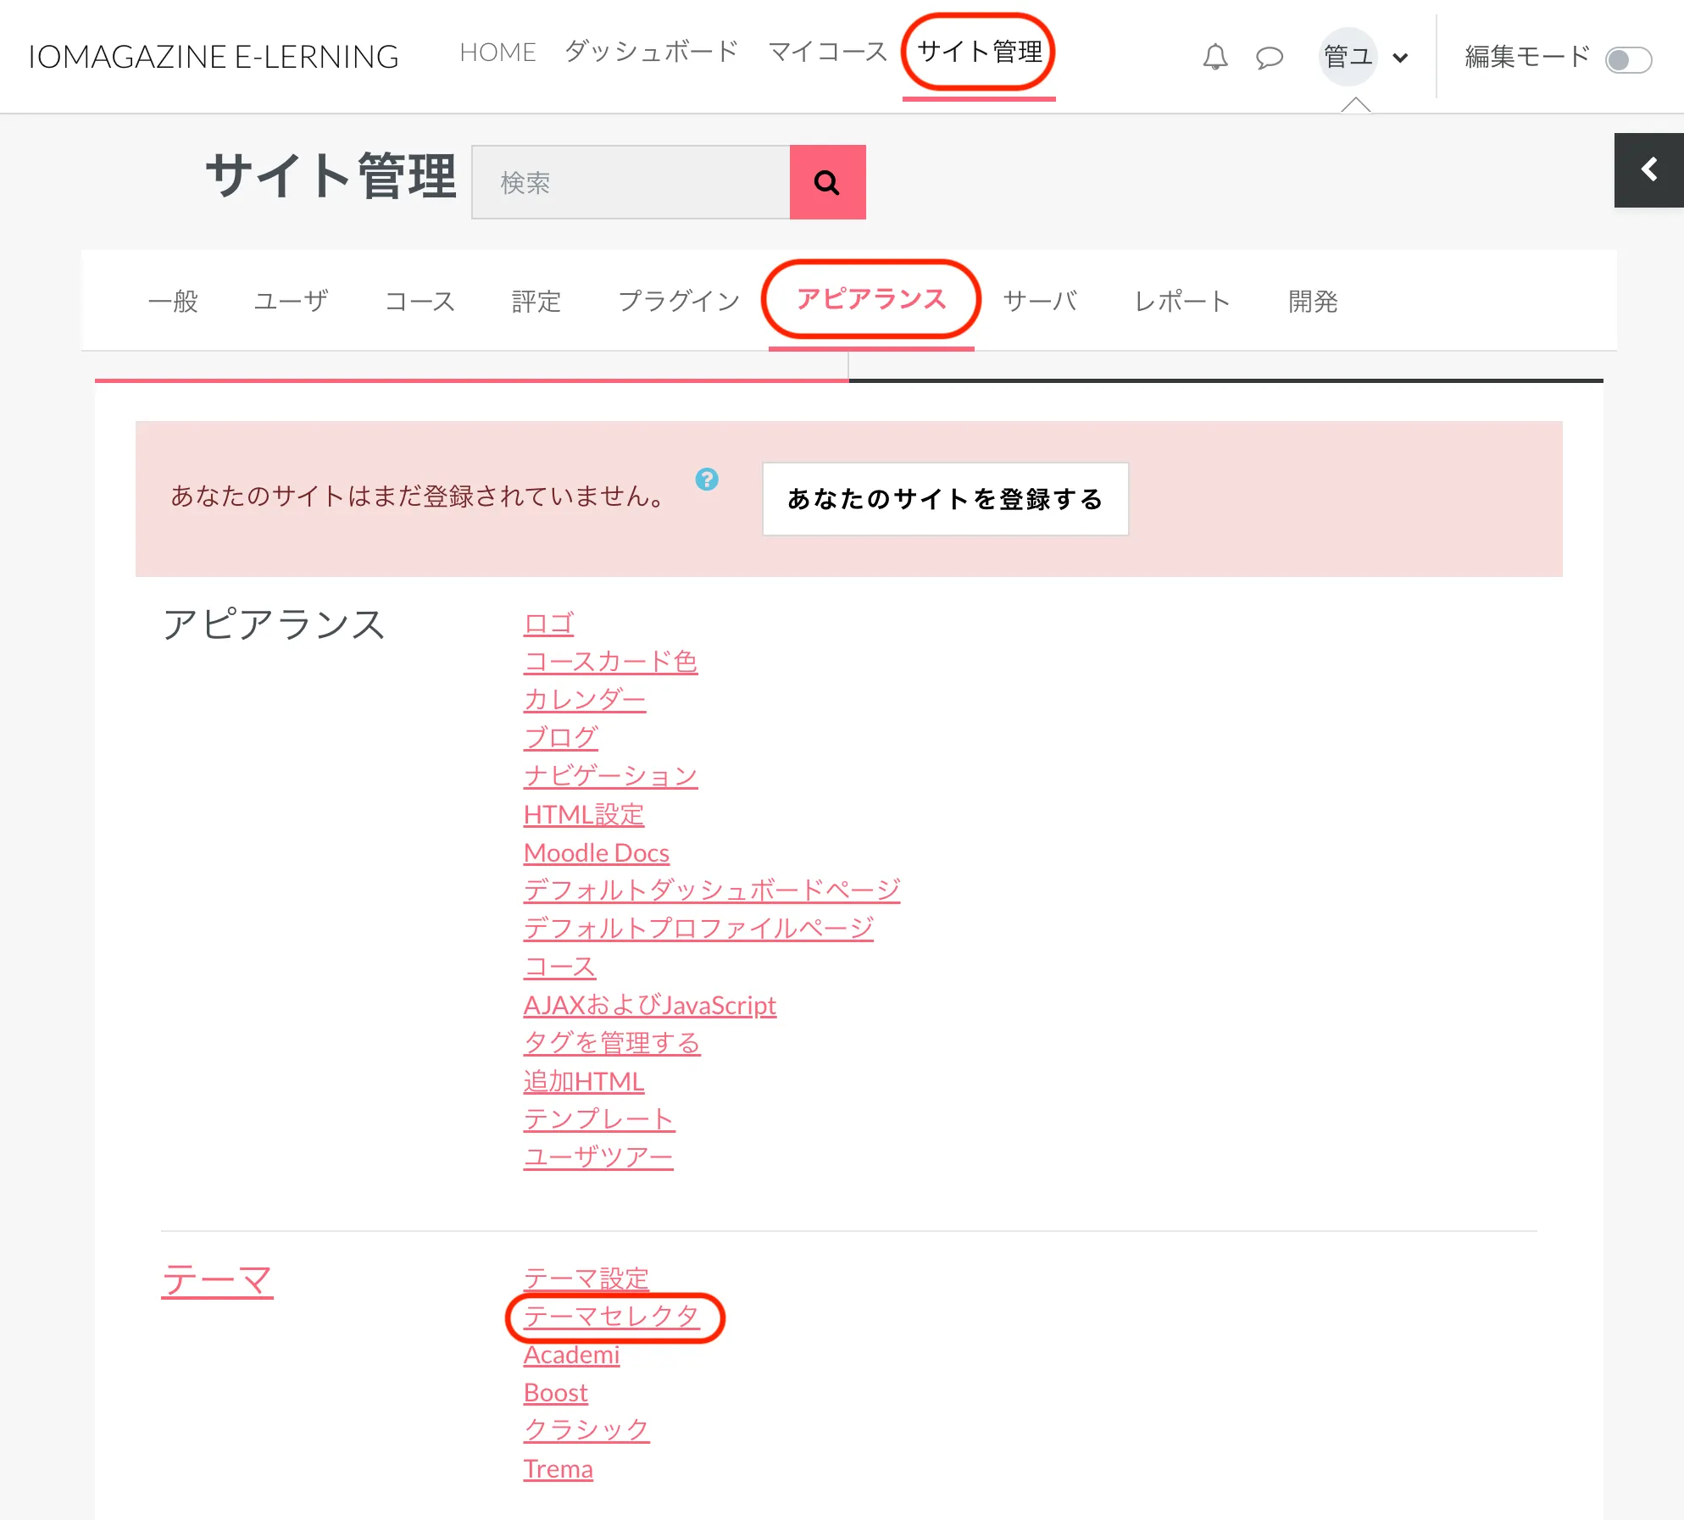Open the Academi theme link
This screenshot has width=1684, height=1520.
[x=571, y=1355]
